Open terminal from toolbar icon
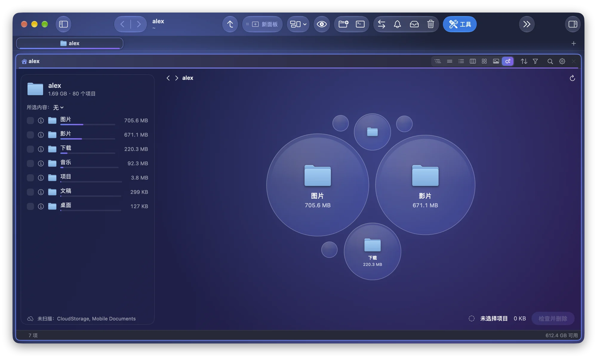This screenshot has height=356, width=597. (360, 24)
